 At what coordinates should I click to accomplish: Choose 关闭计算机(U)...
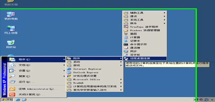[36, 95]
